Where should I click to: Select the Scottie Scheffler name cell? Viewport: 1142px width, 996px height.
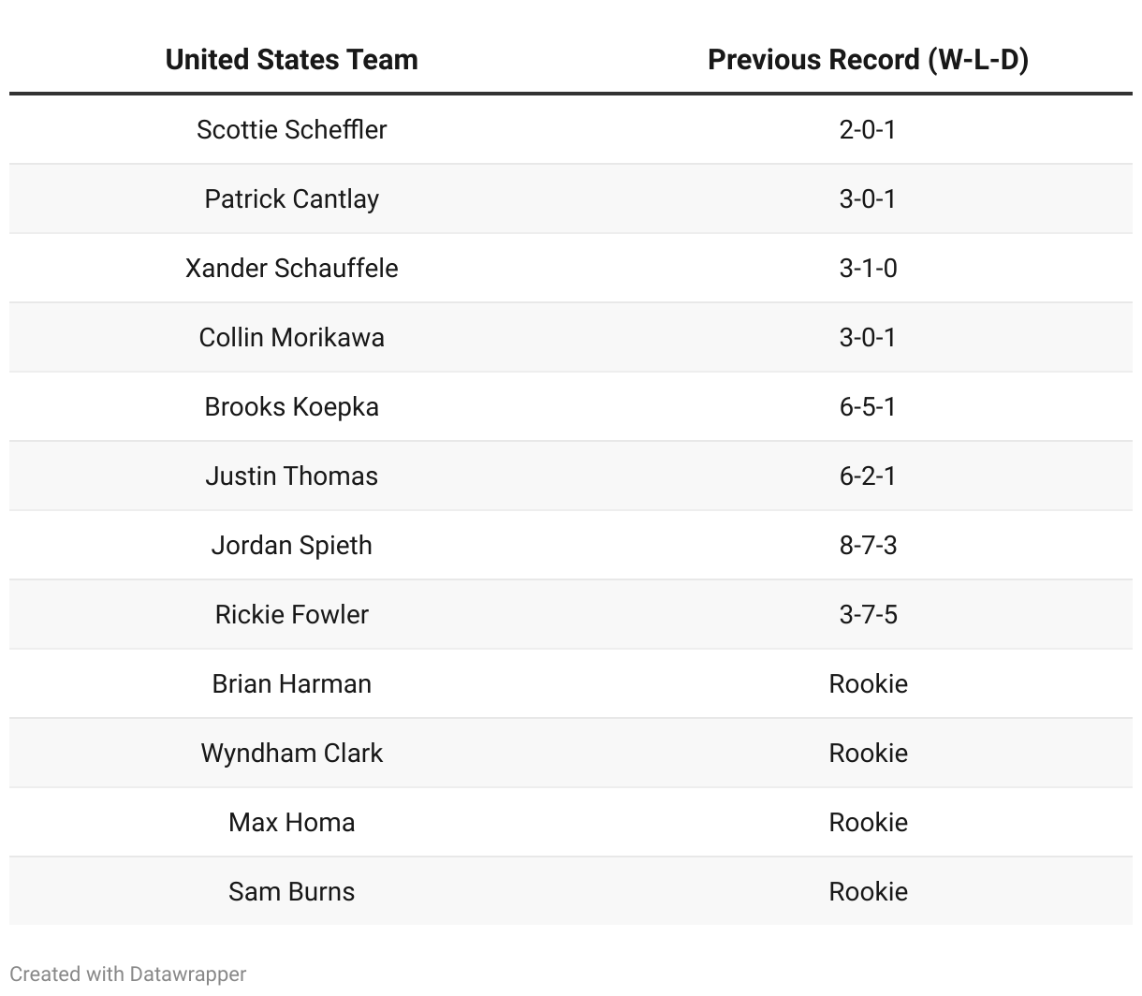(x=291, y=129)
